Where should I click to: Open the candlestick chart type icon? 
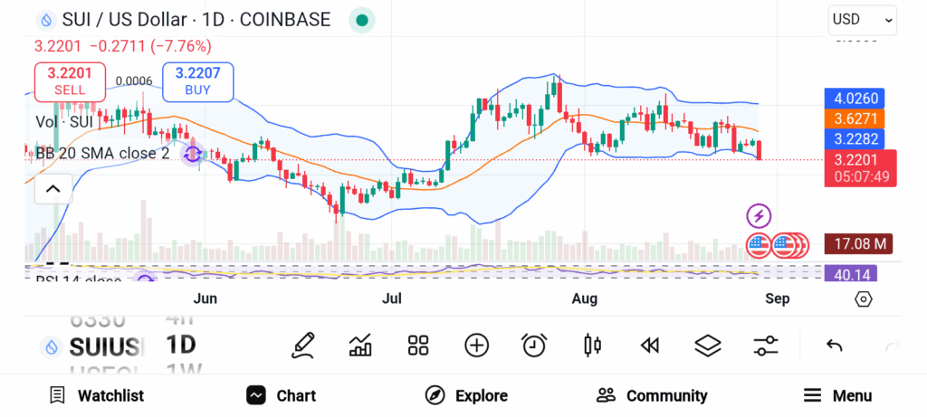pos(593,345)
